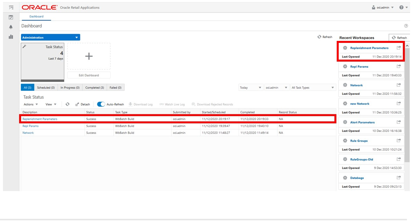Detach the Task Status table
This screenshot has width=414, height=223.
82,104
